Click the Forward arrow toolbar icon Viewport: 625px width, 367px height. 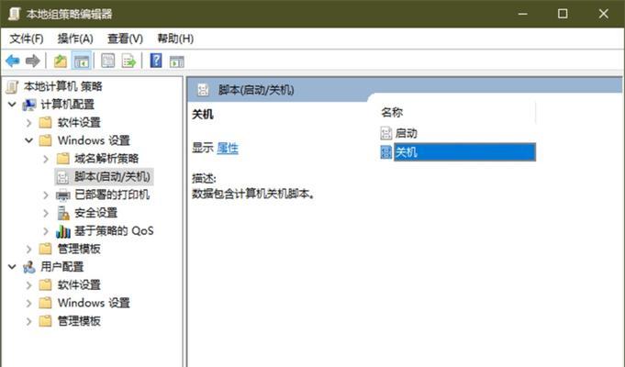click(33, 61)
